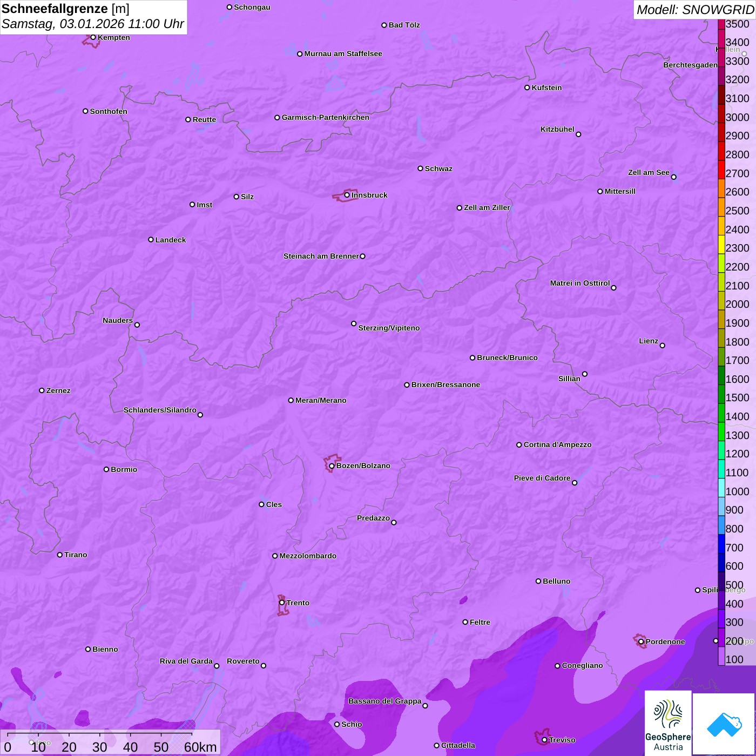Select the Innsbruck town marker dot
The image size is (756, 756).
coord(347,195)
